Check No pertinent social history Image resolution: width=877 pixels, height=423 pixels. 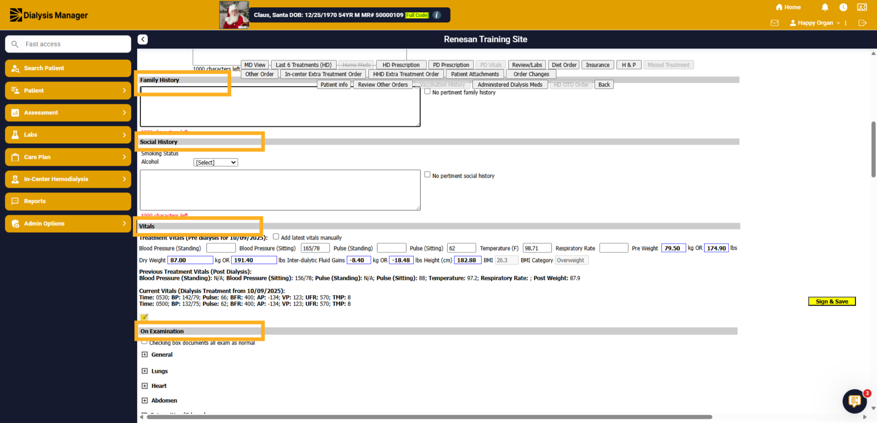[x=427, y=174]
